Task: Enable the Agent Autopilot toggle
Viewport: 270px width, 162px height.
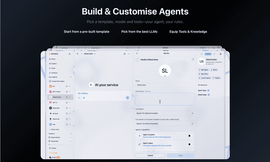Action: [190, 136]
